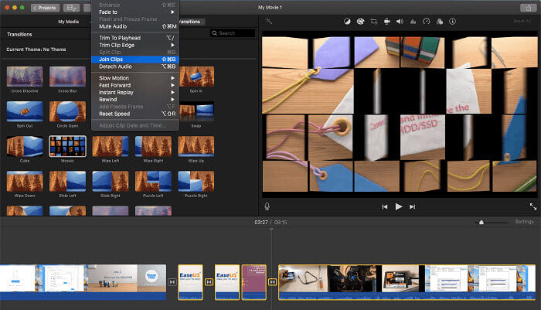
Task: Select the Mosaic transition thumbnail
Action: point(66,147)
